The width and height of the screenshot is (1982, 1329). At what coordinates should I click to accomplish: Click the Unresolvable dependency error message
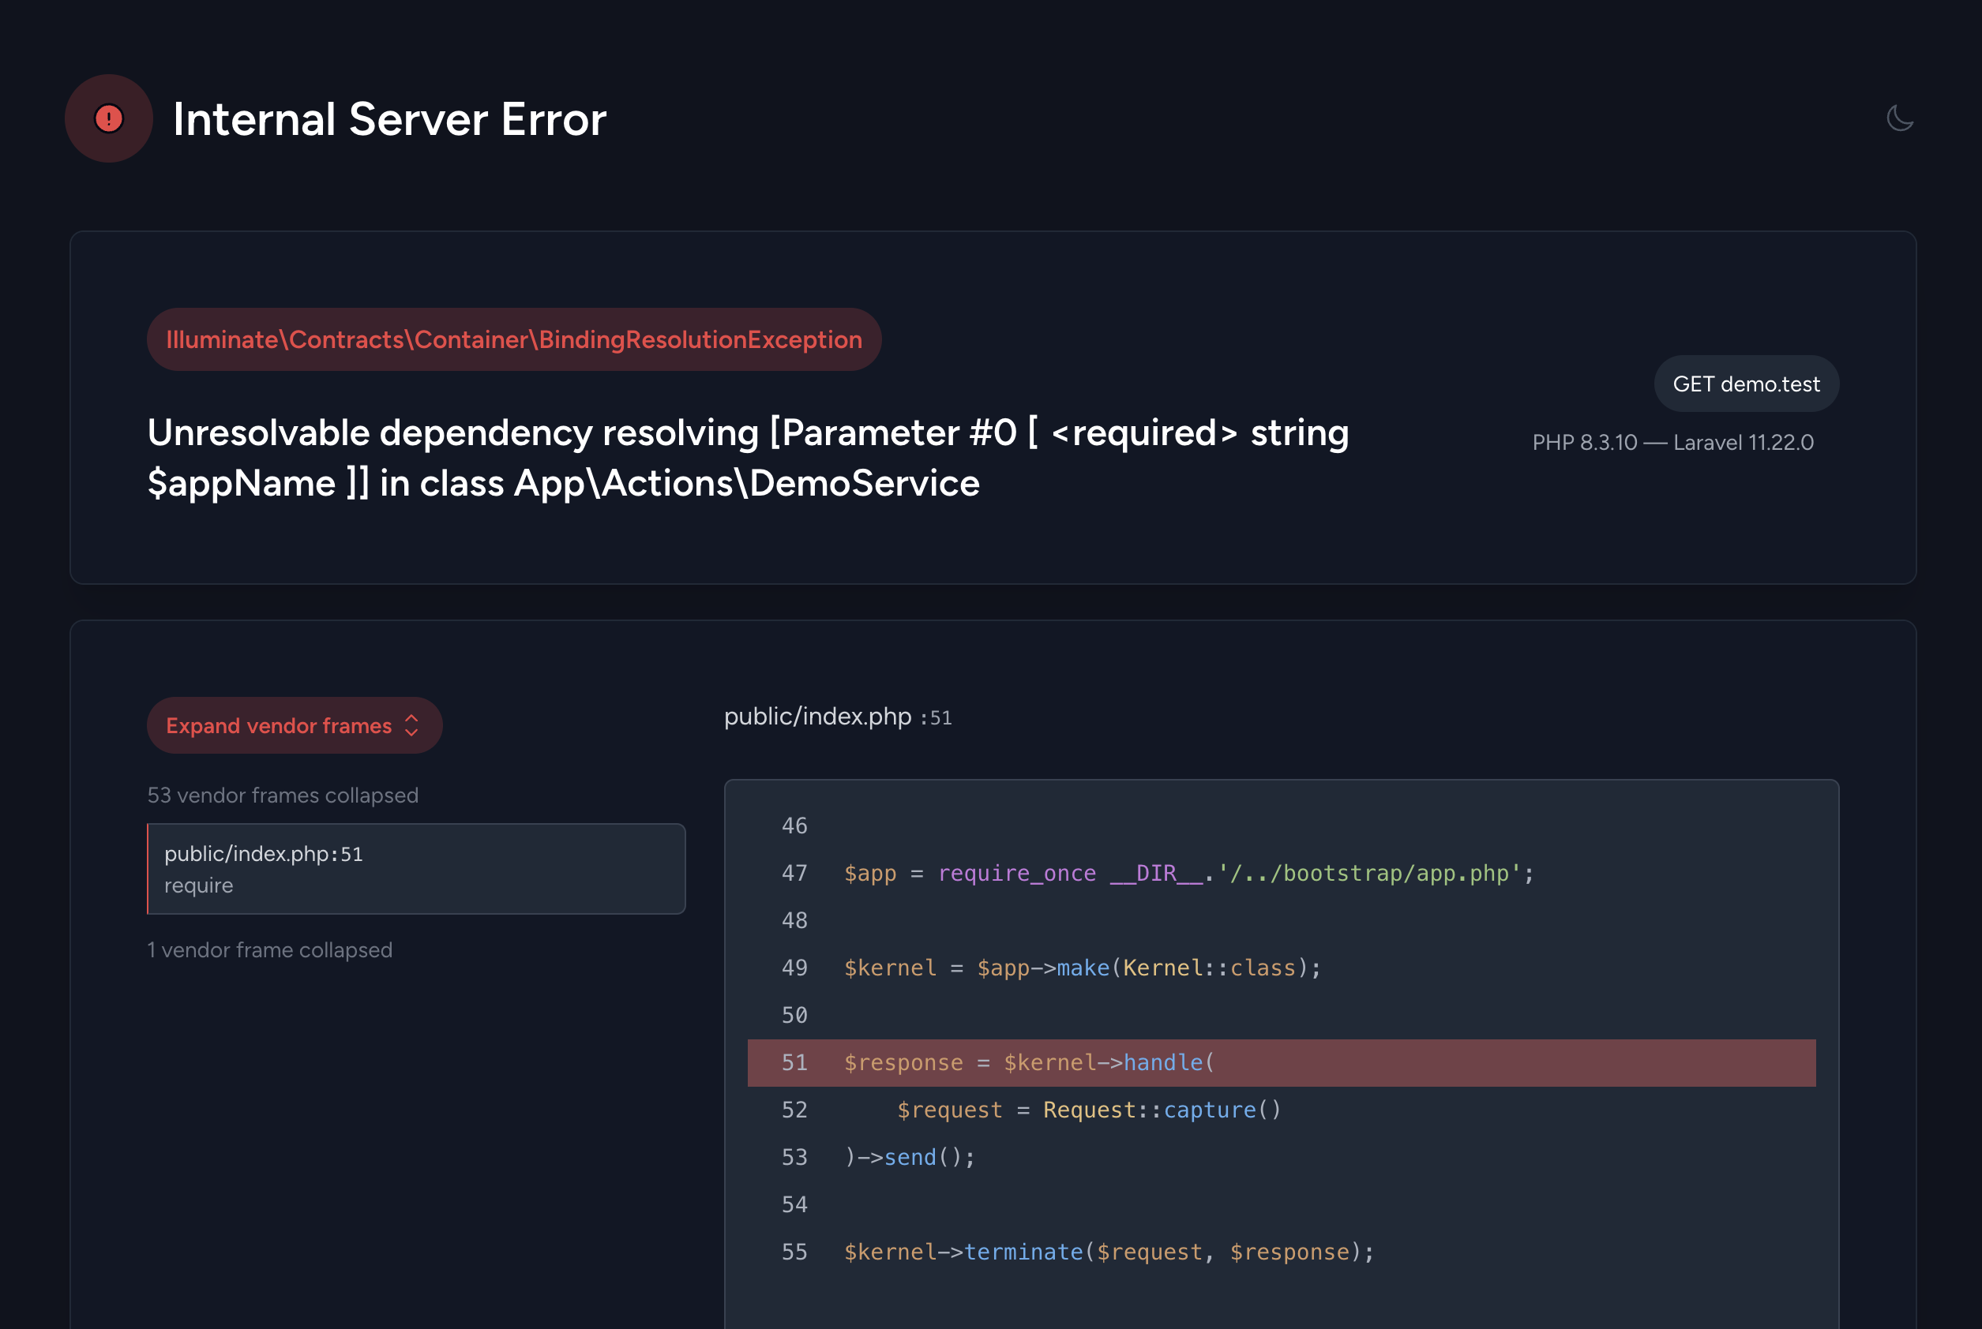click(x=748, y=458)
